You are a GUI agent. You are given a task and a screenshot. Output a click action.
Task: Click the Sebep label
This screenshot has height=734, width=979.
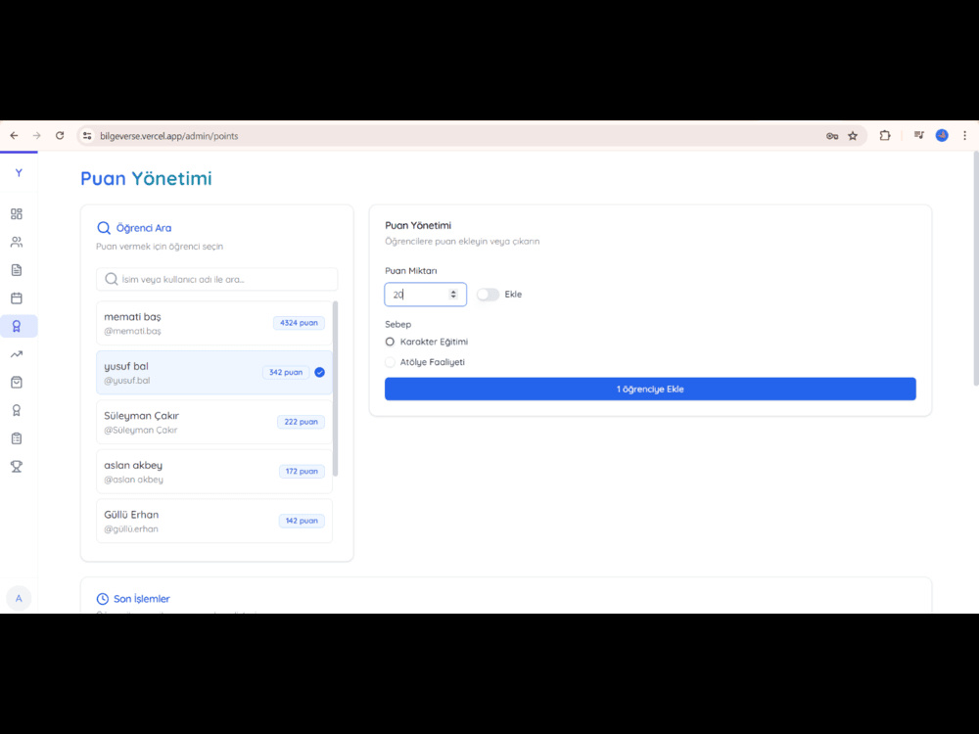point(397,325)
